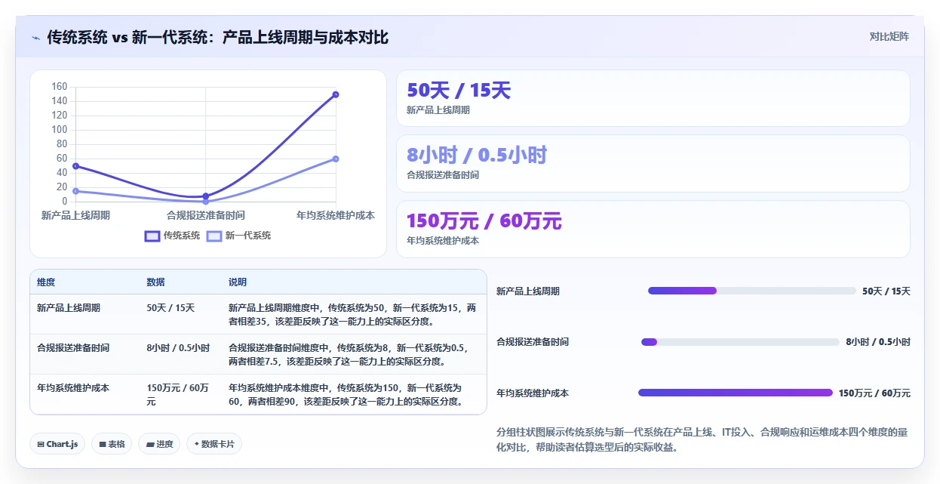This screenshot has height=484, width=940.
Task: Click table cell 150万元 / 60万元
Action: [178, 394]
